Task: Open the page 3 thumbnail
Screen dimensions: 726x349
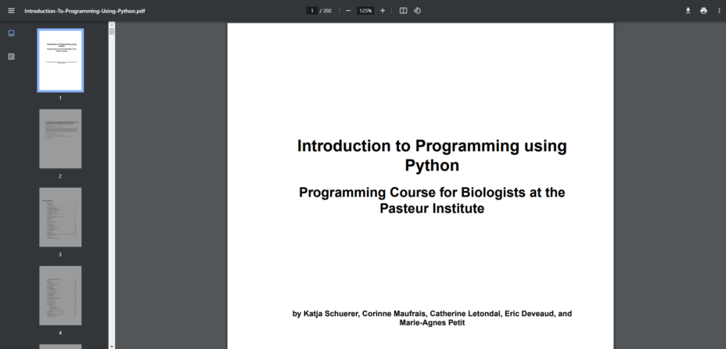Action: click(x=60, y=217)
